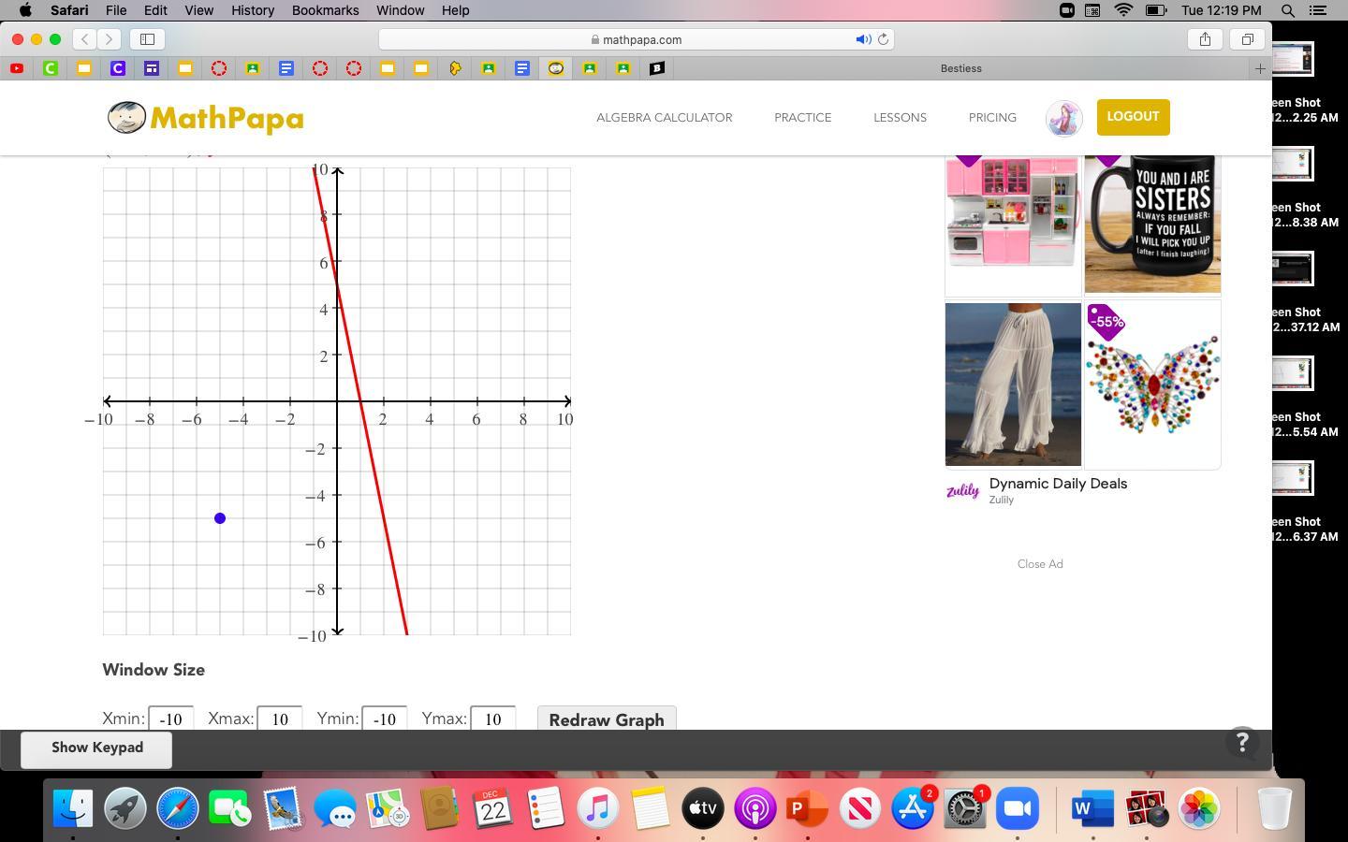1348x842 pixels.
Task: Open the show-all-tabs icon
Action: [1247, 39]
